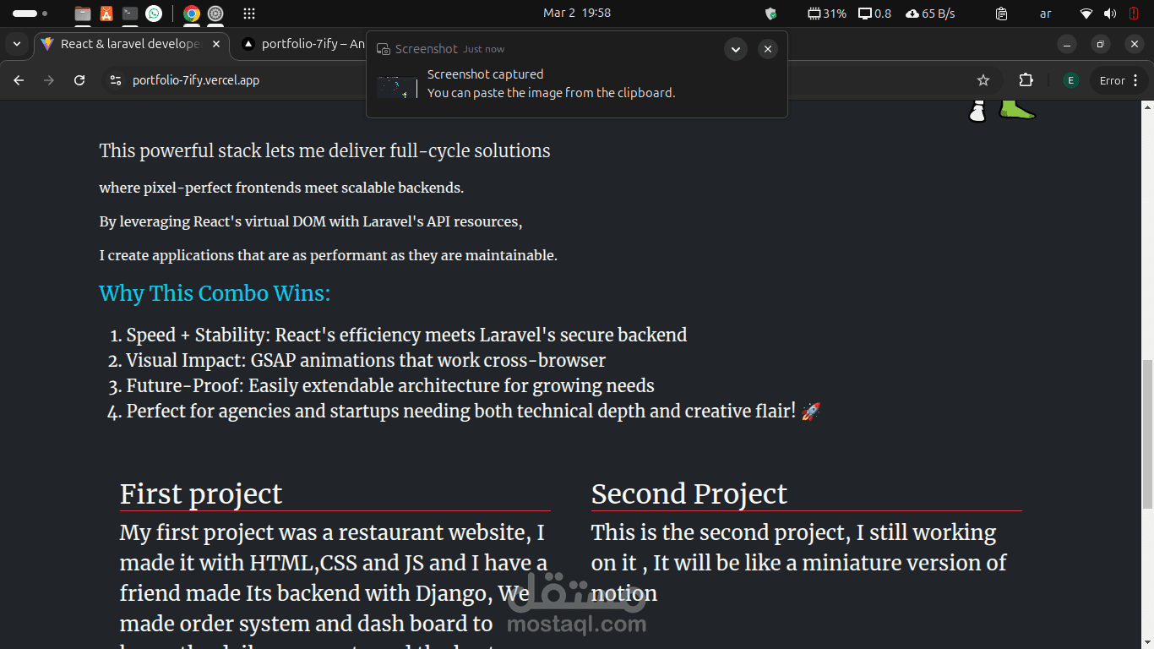Click the Chrome icon in the top bar
Image resolution: width=1154 pixels, height=649 pixels.
tap(192, 14)
